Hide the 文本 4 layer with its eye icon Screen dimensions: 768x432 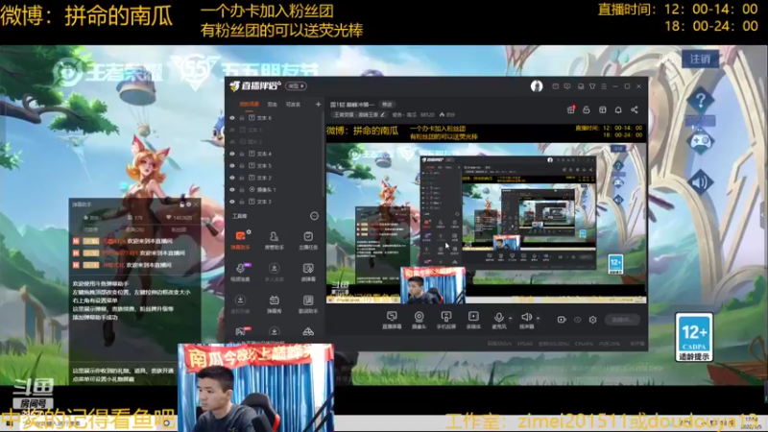tap(232, 154)
